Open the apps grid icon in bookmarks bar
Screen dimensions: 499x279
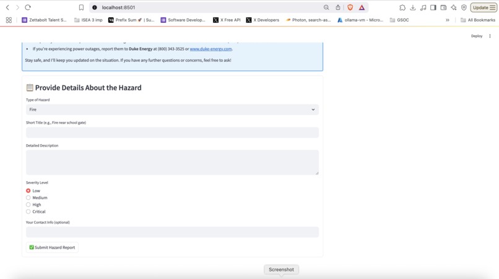click(9, 20)
